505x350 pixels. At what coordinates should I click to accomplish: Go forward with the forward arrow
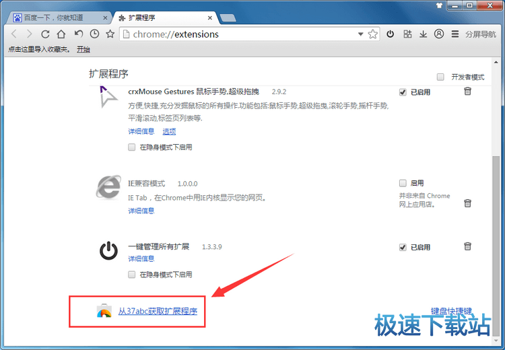(x=30, y=34)
